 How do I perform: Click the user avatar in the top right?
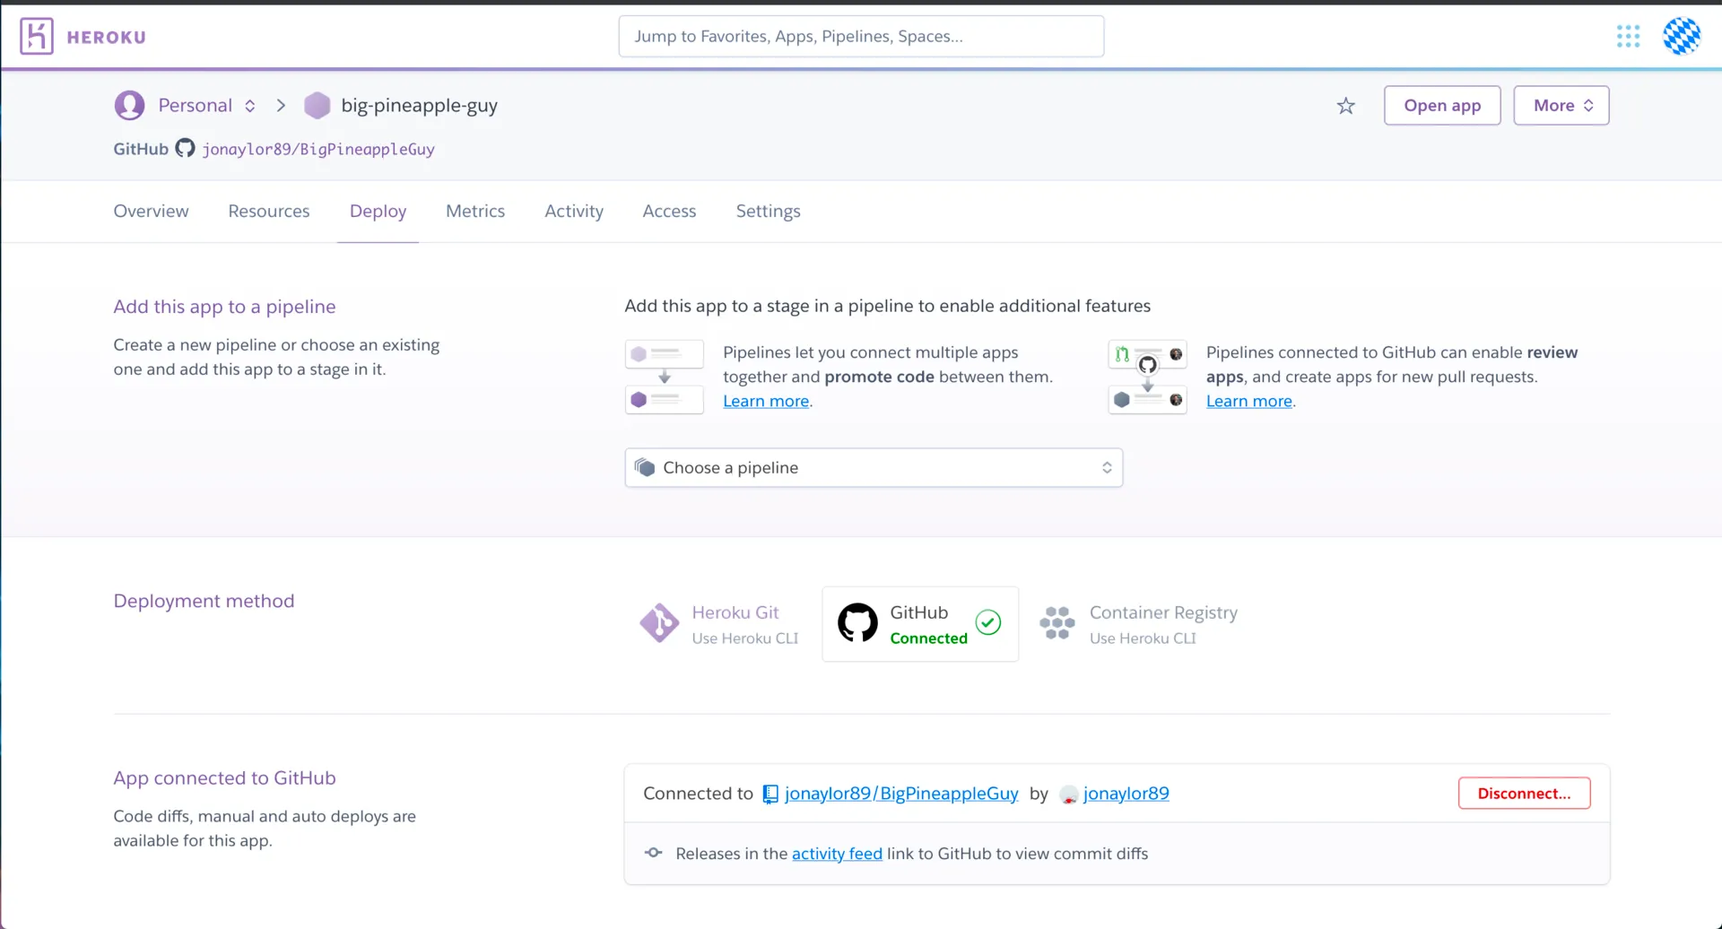point(1682,36)
